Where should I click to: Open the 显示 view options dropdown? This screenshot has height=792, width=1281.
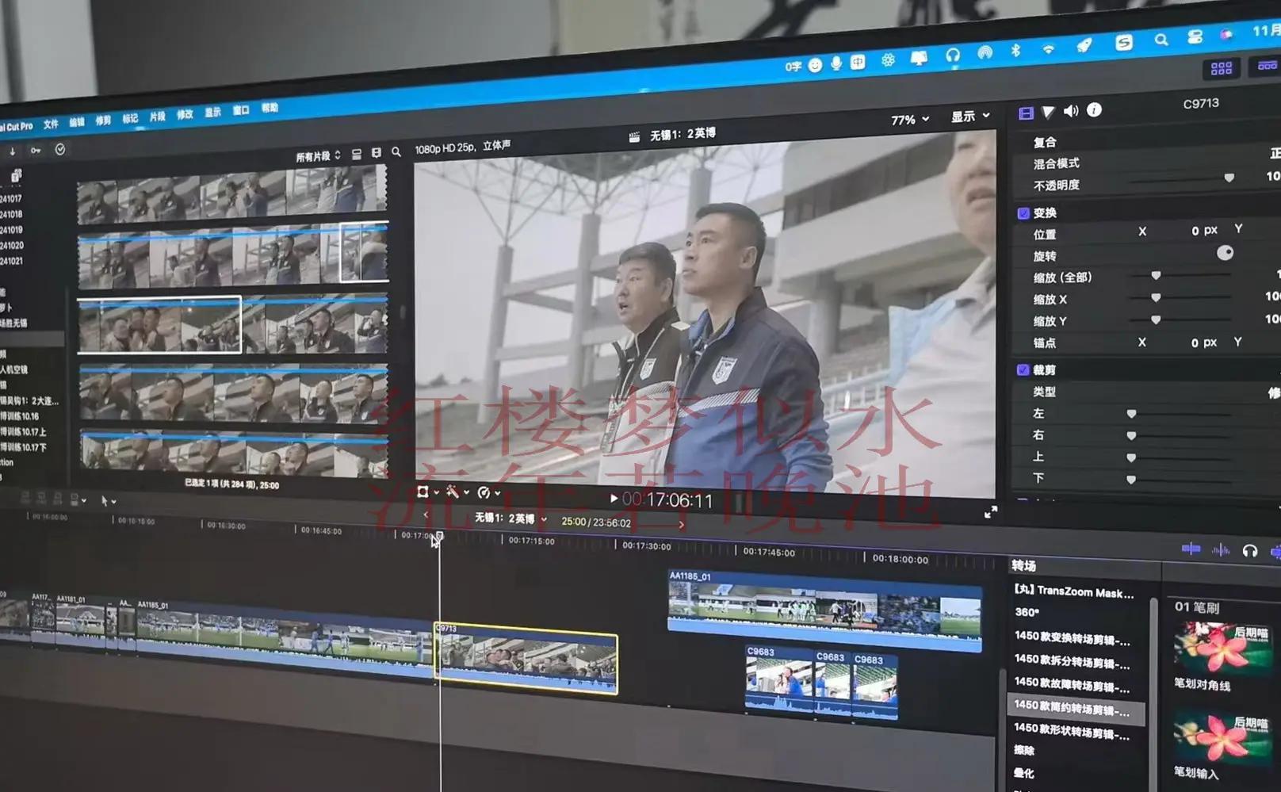click(x=970, y=117)
